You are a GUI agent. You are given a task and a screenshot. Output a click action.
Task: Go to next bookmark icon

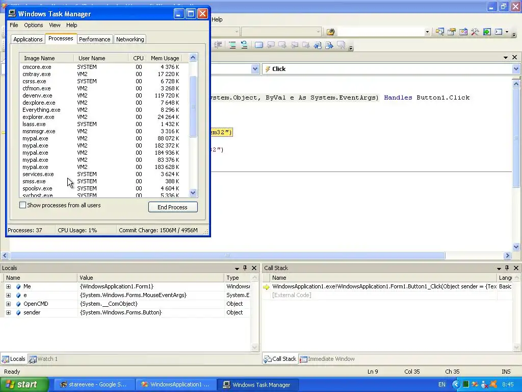coord(282,45)
